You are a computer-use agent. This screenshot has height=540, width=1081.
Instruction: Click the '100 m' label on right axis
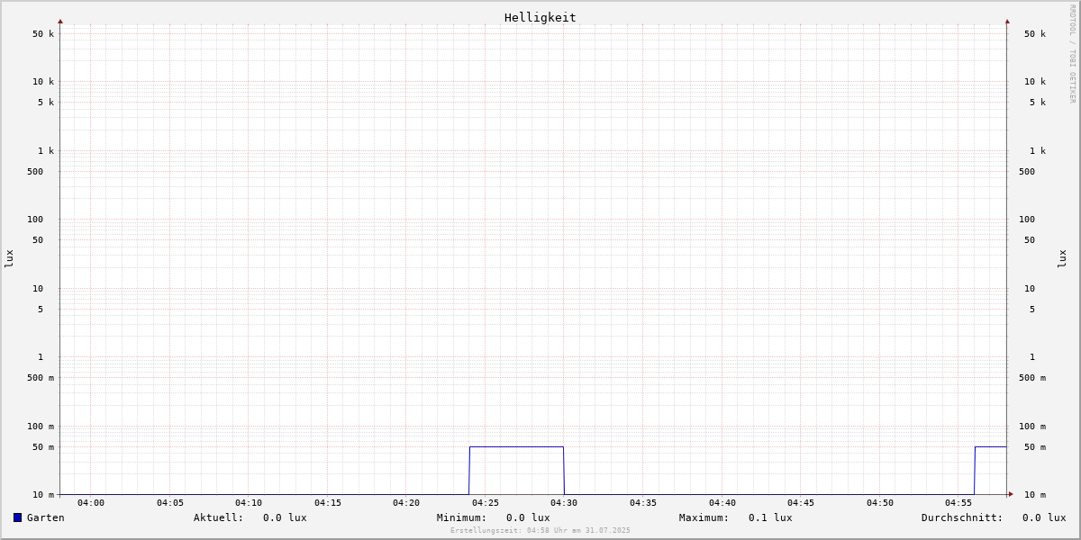1032,427
